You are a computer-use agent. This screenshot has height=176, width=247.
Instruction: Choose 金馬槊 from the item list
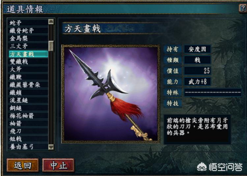(x=28, y=38)
